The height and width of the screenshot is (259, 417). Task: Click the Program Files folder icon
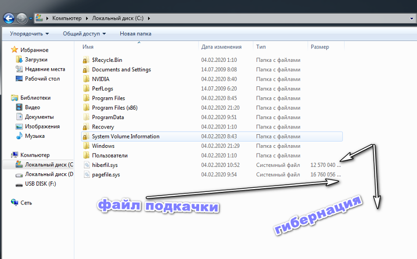tap(85, 98)
